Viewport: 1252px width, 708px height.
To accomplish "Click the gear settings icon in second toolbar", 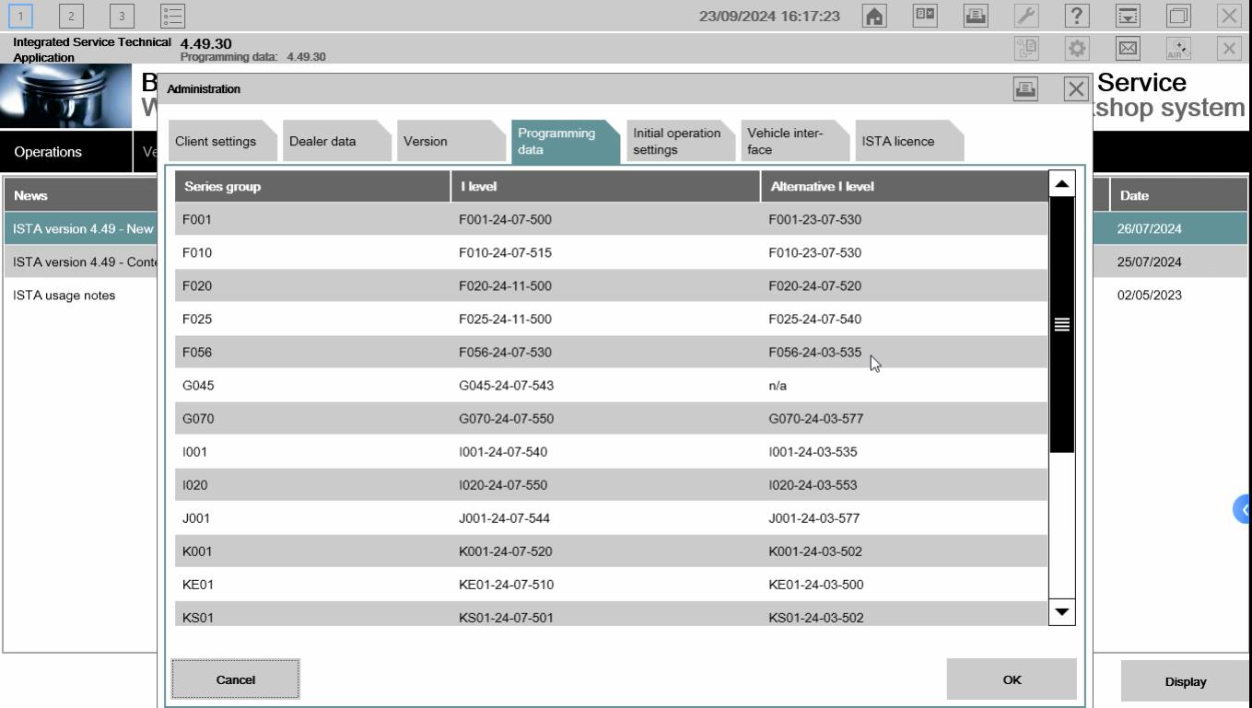I will pyautogui.click(x=1077, y=48).
